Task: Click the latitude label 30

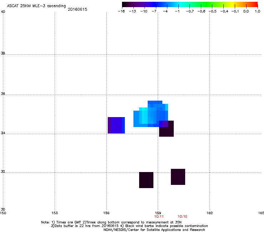Action: [3, 209]
